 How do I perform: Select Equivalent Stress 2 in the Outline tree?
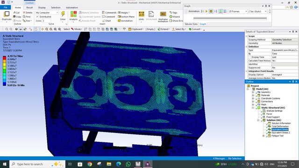click(x=280, y=133)
